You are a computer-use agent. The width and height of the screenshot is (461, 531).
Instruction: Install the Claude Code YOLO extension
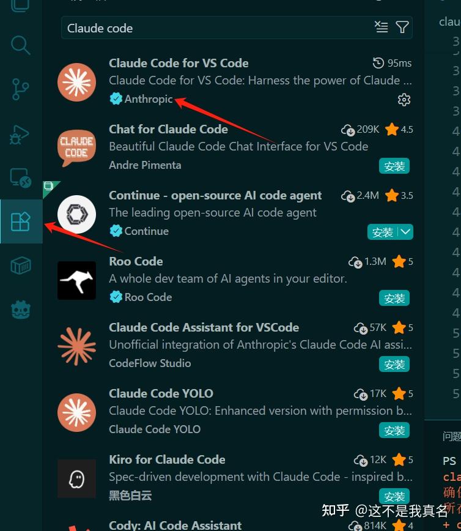tap(394, 430)
